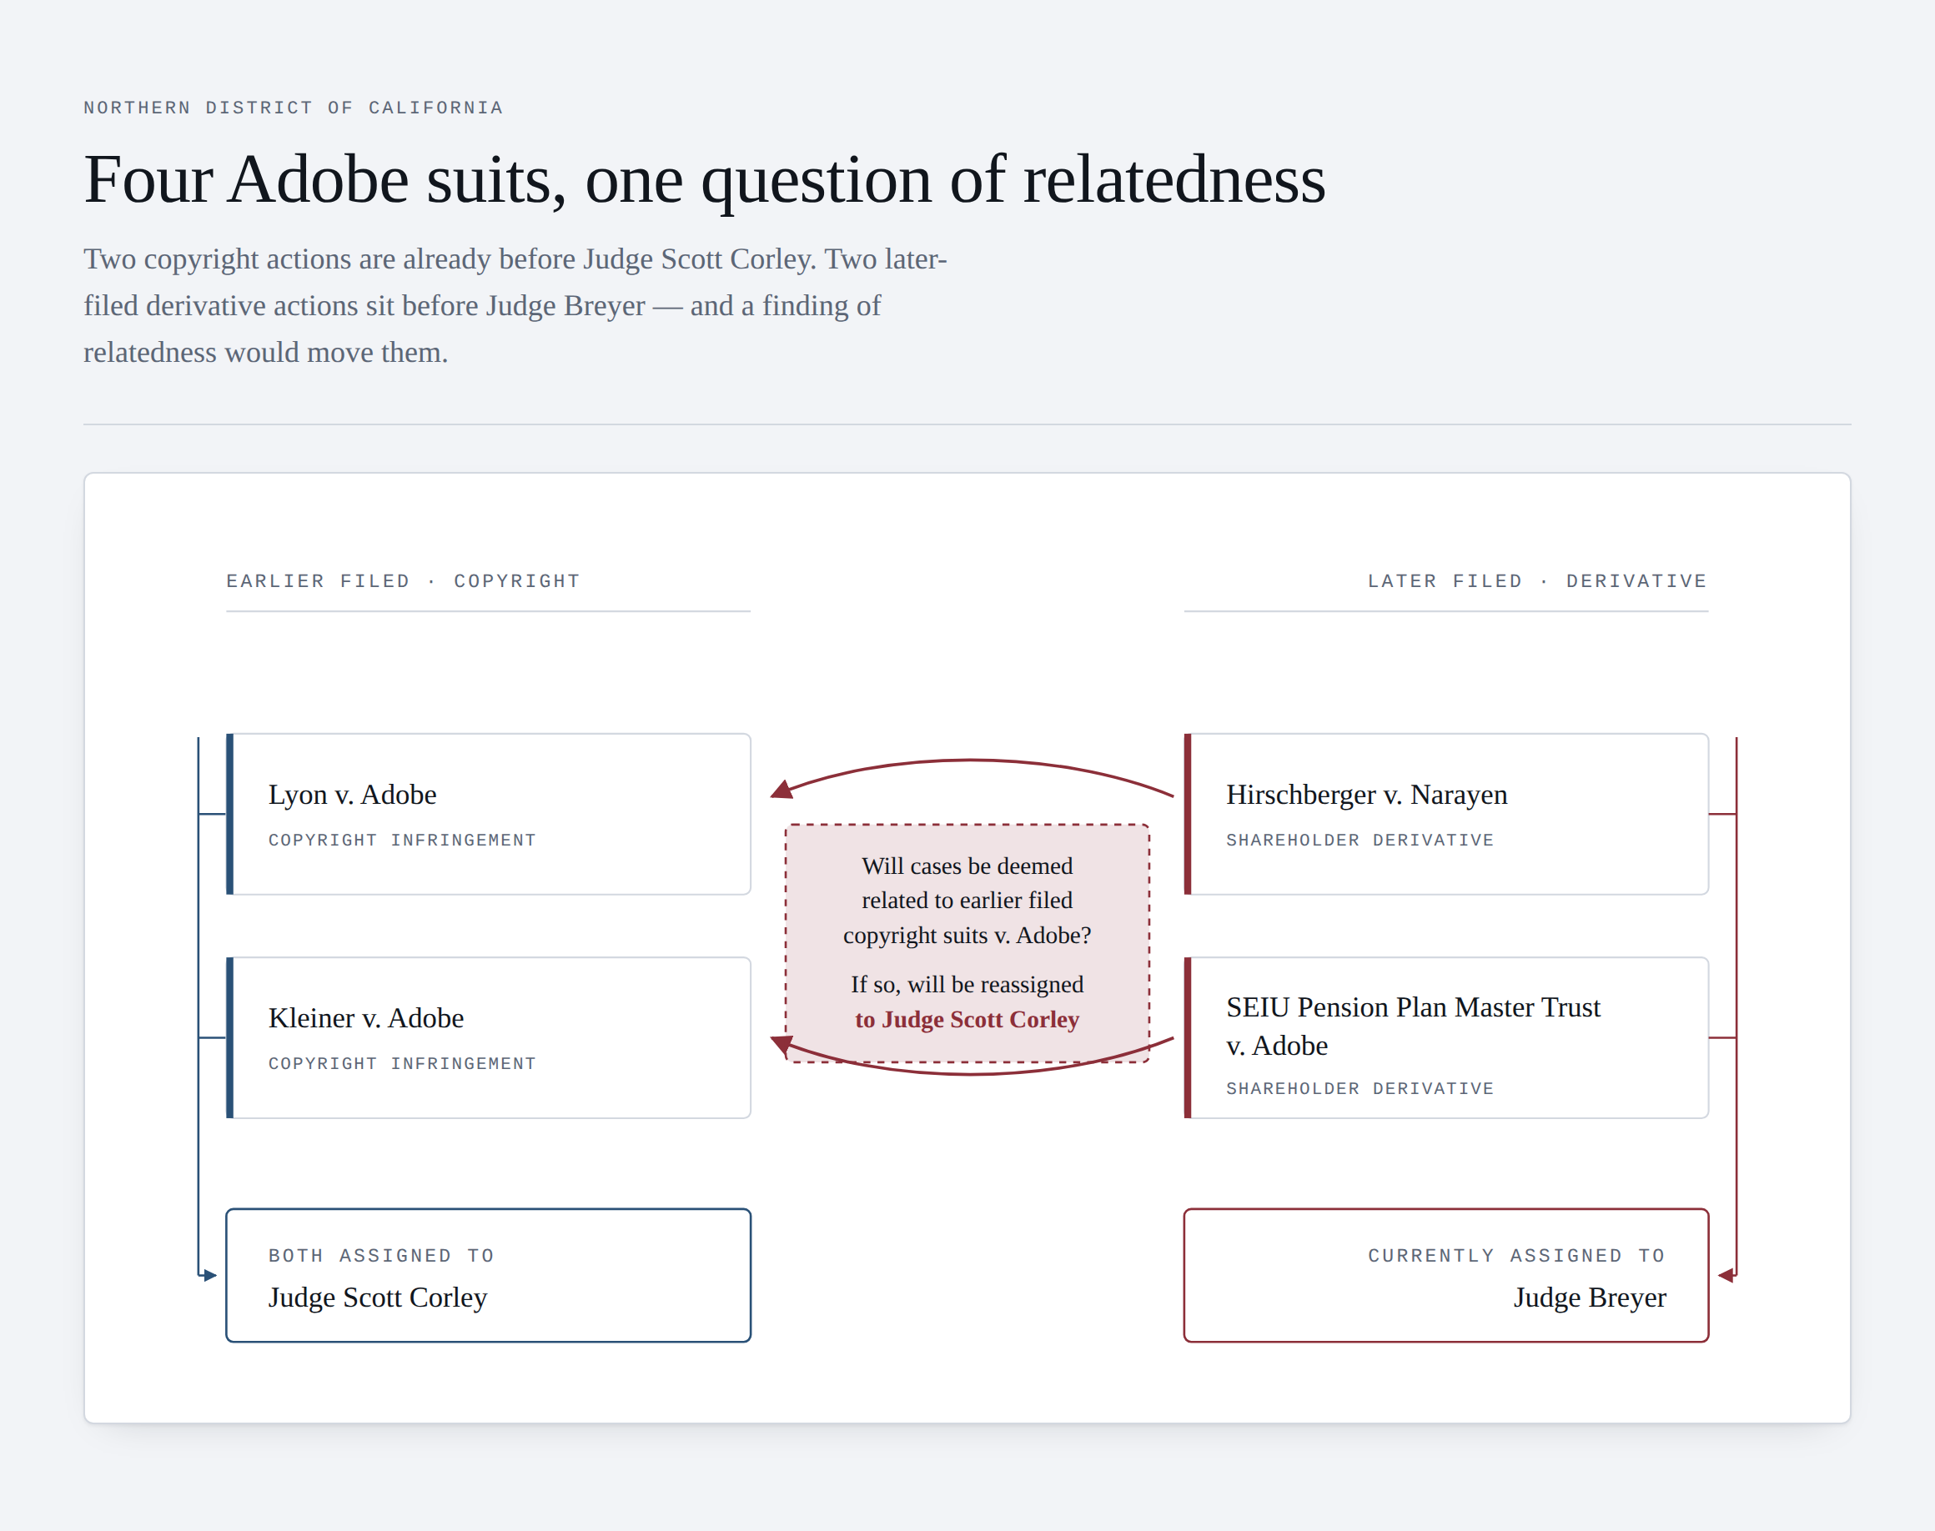Click 'Copyright Infringement' under Lyon v. Adobe
Screen dimensions: 1935x1531
[x=402, y=840]
